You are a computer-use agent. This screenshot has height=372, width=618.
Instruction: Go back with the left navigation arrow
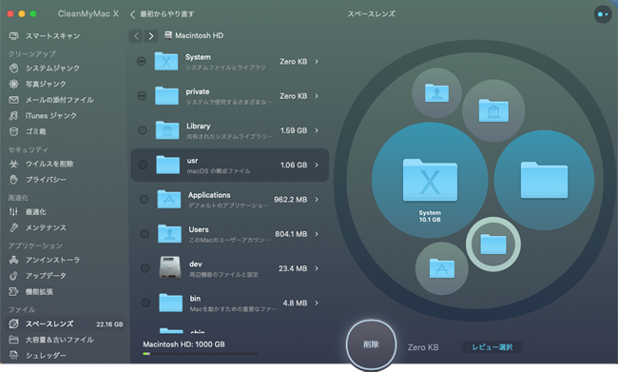tap(136, 36)
